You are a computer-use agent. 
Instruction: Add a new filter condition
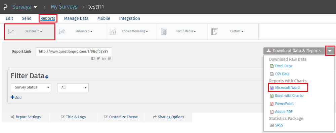click(16, 97)
